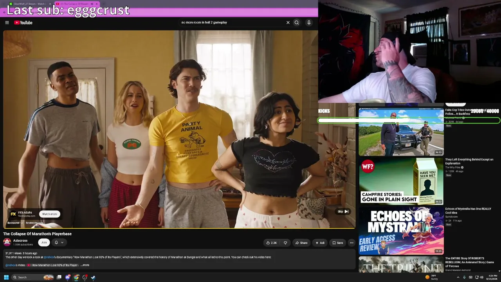The width and height of the screenshot is (501, 282).
Task: Open the Fake Cop video thumbnail
Action: pos(401,132)
